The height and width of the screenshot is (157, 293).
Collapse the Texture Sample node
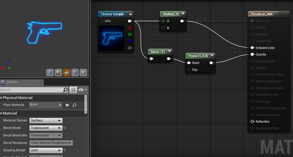(x=131, y=14)
